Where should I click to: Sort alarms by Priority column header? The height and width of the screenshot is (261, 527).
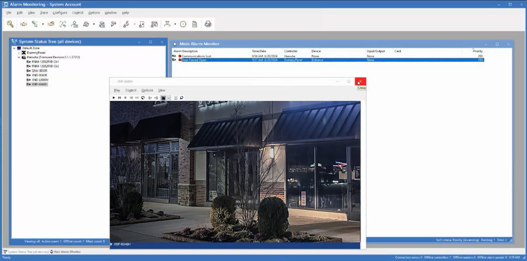[477, 51]
